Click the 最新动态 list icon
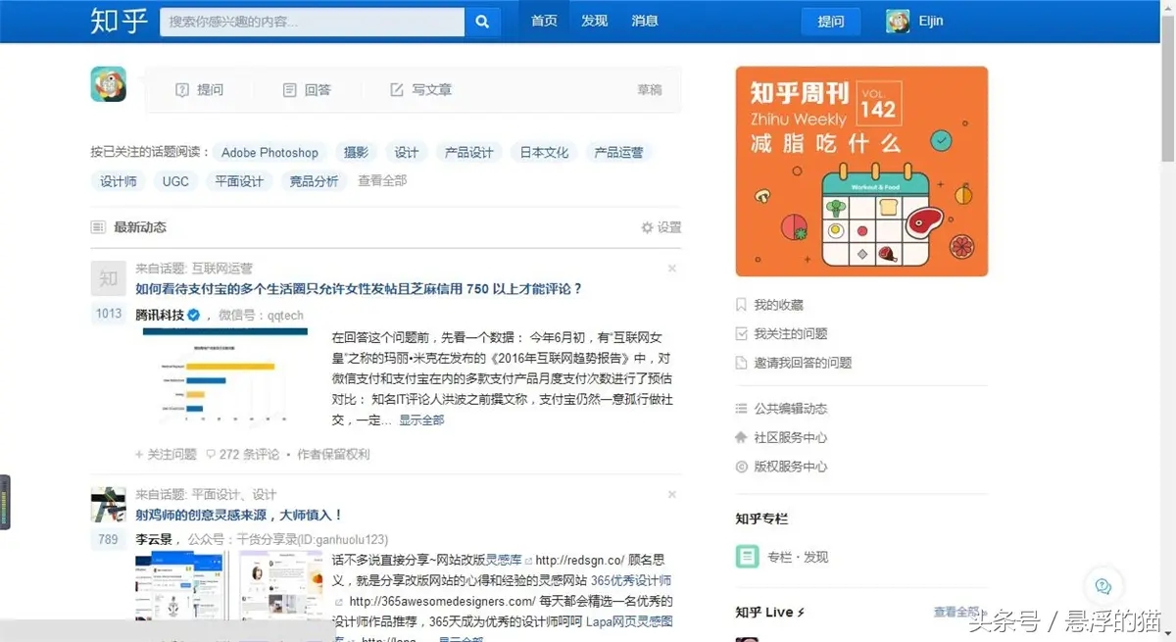The image size is (1176, 642). pyautogui.click(x=98, y=227)
